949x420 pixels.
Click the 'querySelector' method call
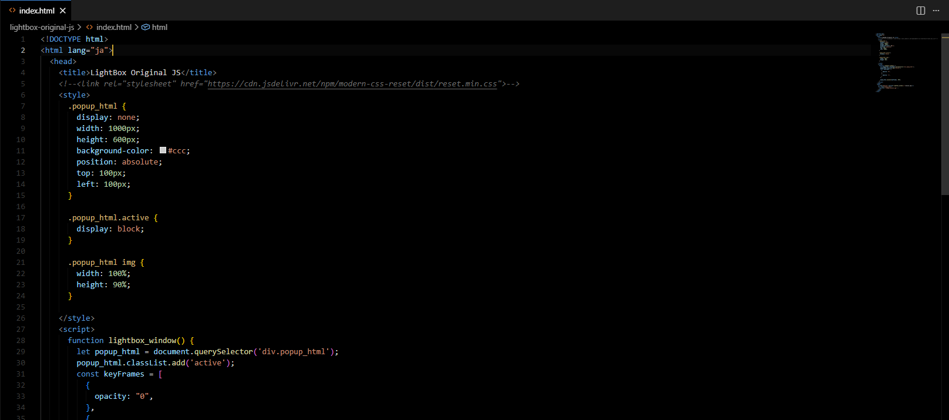pos(224,352)
